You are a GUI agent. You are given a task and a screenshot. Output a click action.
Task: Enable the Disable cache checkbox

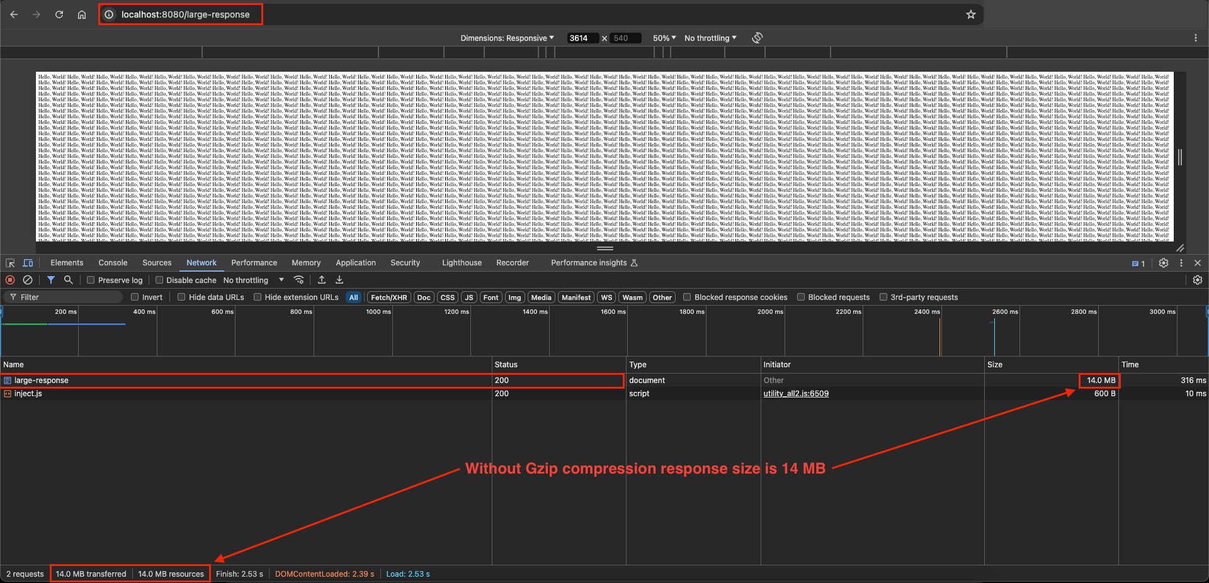point(159,280)
